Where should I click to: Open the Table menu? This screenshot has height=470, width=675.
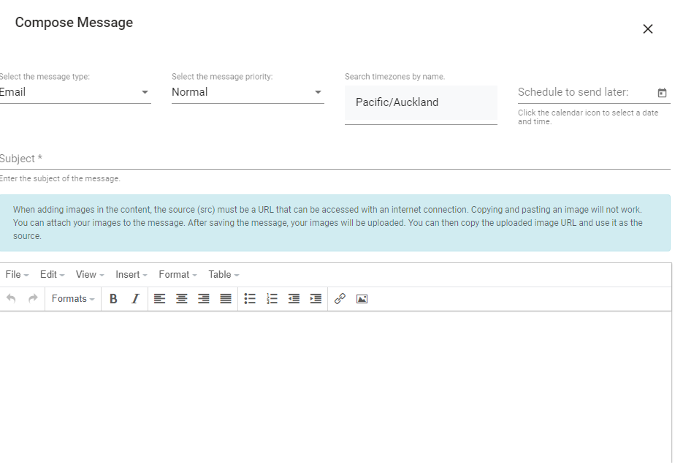click(224, 274)
